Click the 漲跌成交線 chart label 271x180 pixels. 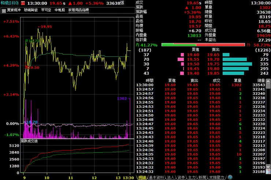pyautogui.click(x=29, y=141)
